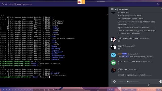The image size is (162, 91).
Task: Open the green Discord avatar of Дмитрий
Action: click(x=113, y=63)
